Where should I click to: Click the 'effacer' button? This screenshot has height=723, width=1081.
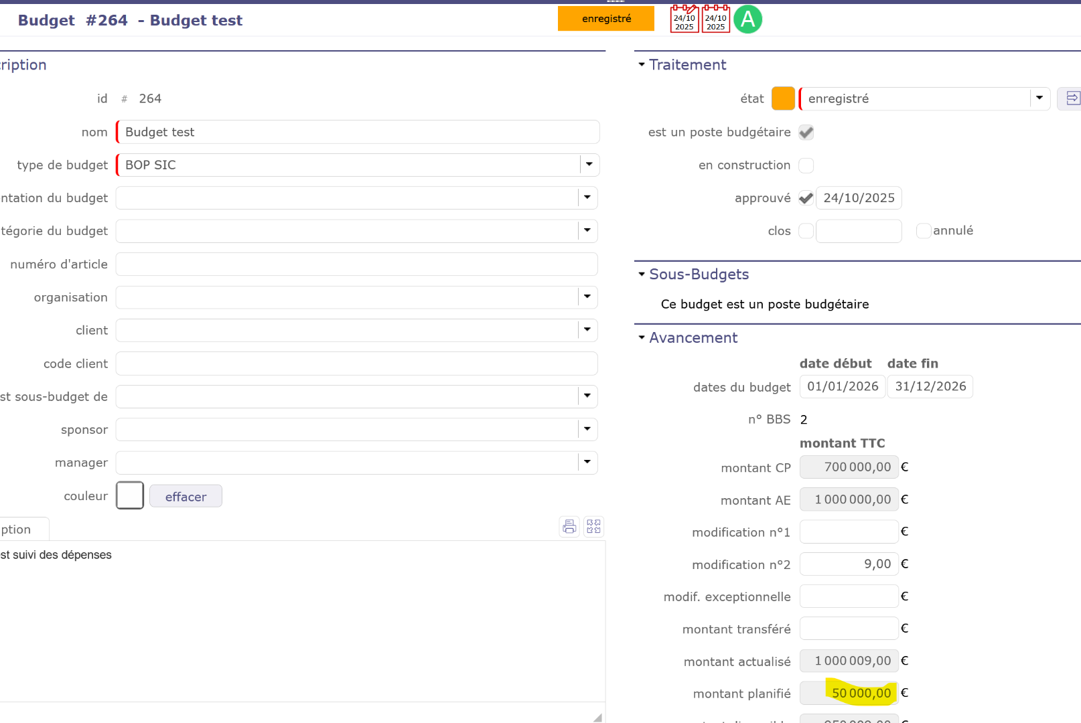(x=186, y=497)
